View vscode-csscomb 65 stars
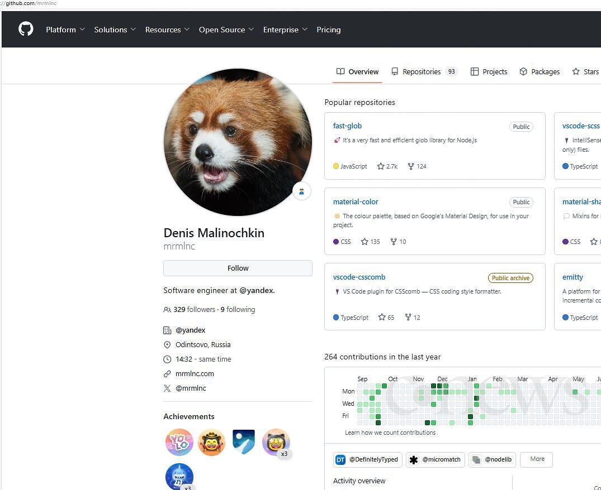The height and width of the screenshot is (490, 601). pyautogui.click(x=386, y=318)
